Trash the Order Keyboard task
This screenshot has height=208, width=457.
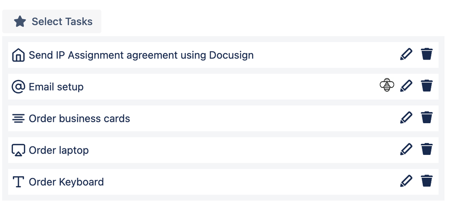427,181
